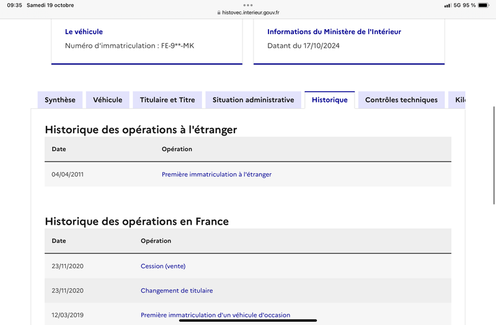This screenshot has width=496, height=325.
Task: Click the Première immatriculation à l'étranger link
Action: 216,175
